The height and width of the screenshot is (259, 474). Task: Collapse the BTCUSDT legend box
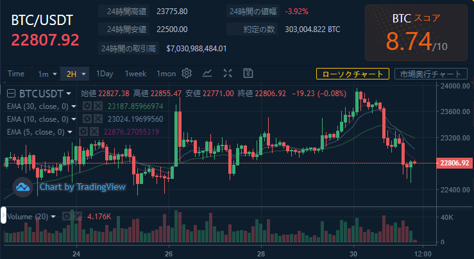tap(11, 94)
